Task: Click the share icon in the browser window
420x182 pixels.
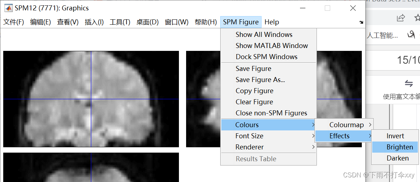Action: click(x=401, y=18)
